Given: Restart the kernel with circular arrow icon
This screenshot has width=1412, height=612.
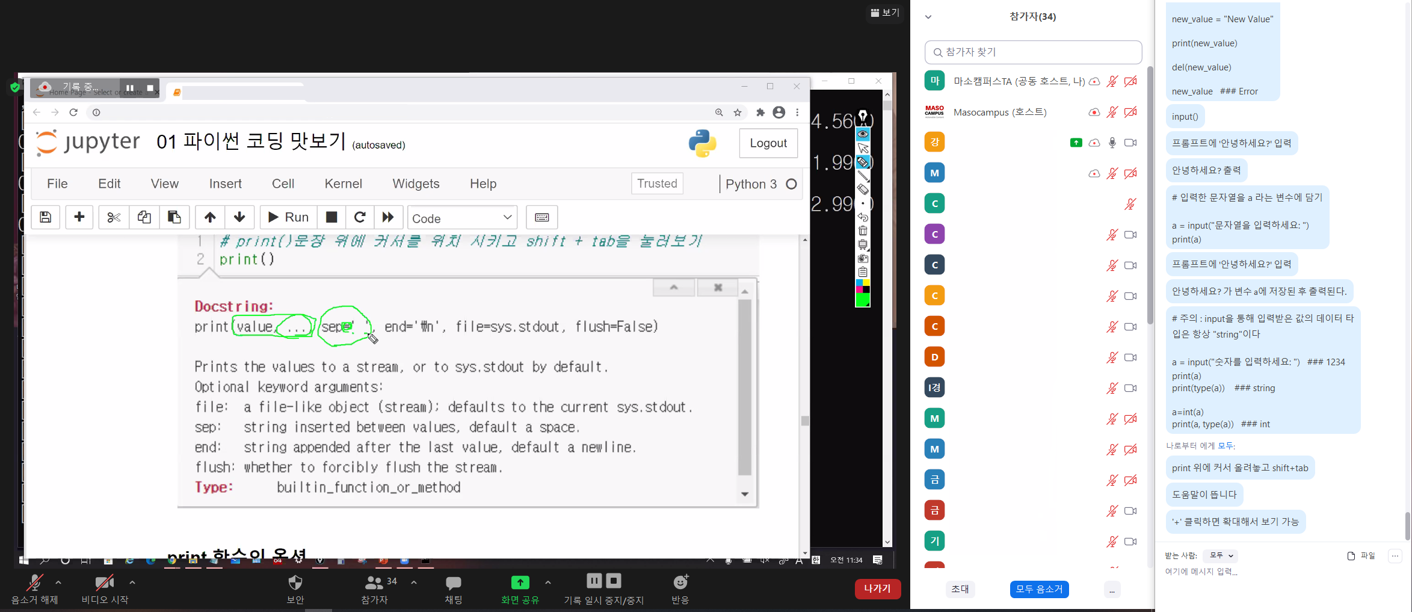Looking at the screenshot, I should click(360, 217).
